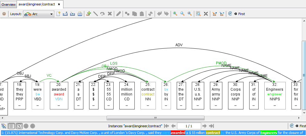Image resolution: width=306 pixels, height=136 pixels.
Task: Click the export graph icon
Action: coord(65,14)
